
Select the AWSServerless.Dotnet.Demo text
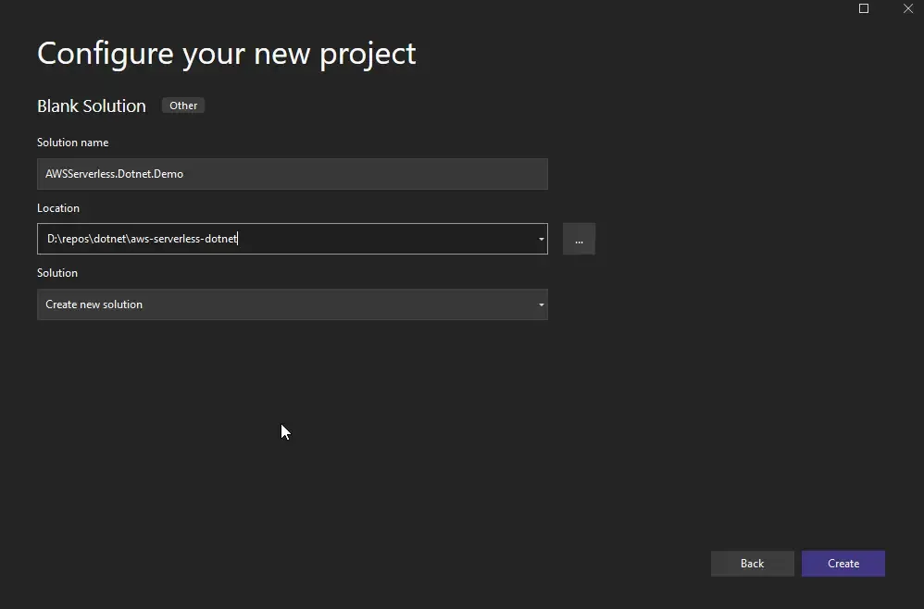point(114,174)
